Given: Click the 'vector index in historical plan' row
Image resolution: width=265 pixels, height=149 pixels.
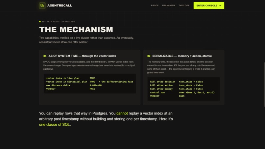Looking at the screenshot, I should pyautogui.click(x=89, y=82).
